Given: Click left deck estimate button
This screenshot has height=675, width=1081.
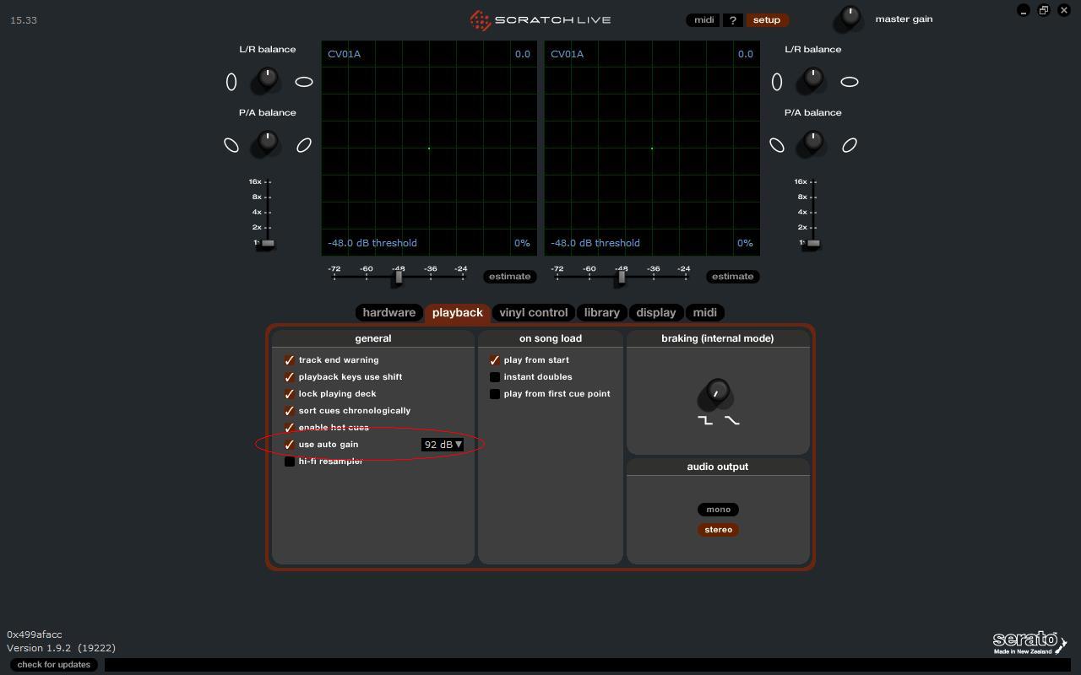Looking at the screenshot, I should pyautogui.click(x=509, y=277).
